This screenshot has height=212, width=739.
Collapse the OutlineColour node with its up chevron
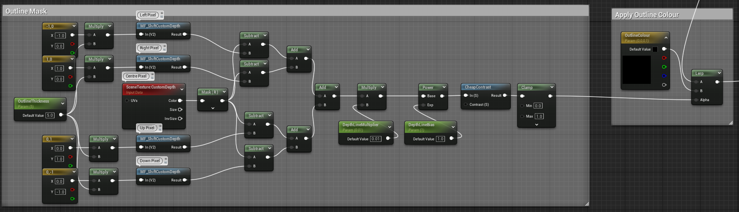(x=666, y=38)
